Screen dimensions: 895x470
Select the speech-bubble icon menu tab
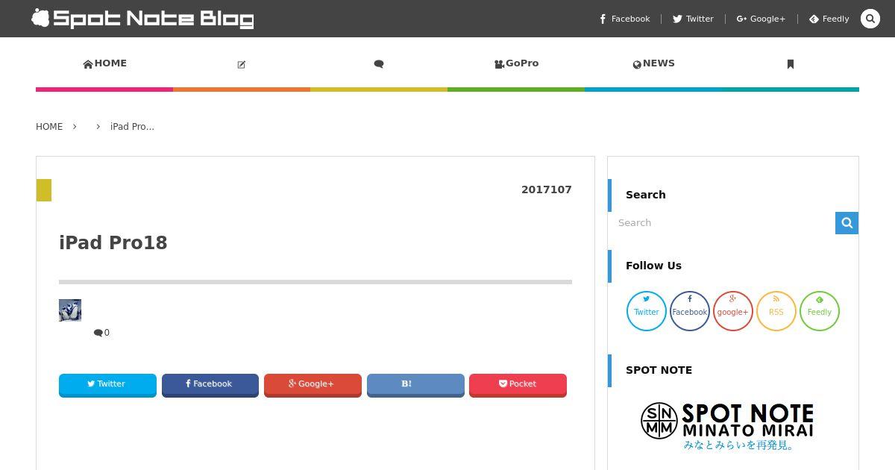pos(379,64)
